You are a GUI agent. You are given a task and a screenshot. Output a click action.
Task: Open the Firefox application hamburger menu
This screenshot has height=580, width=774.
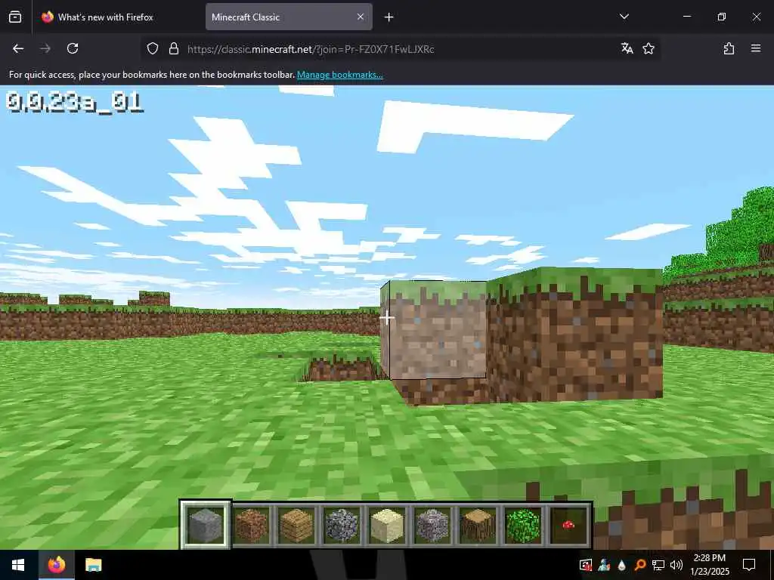(756, 48)
